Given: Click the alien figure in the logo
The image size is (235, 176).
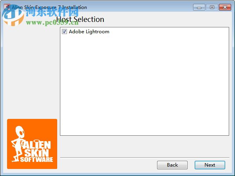Looking at the screenshot, I should [x=18, y=144].
